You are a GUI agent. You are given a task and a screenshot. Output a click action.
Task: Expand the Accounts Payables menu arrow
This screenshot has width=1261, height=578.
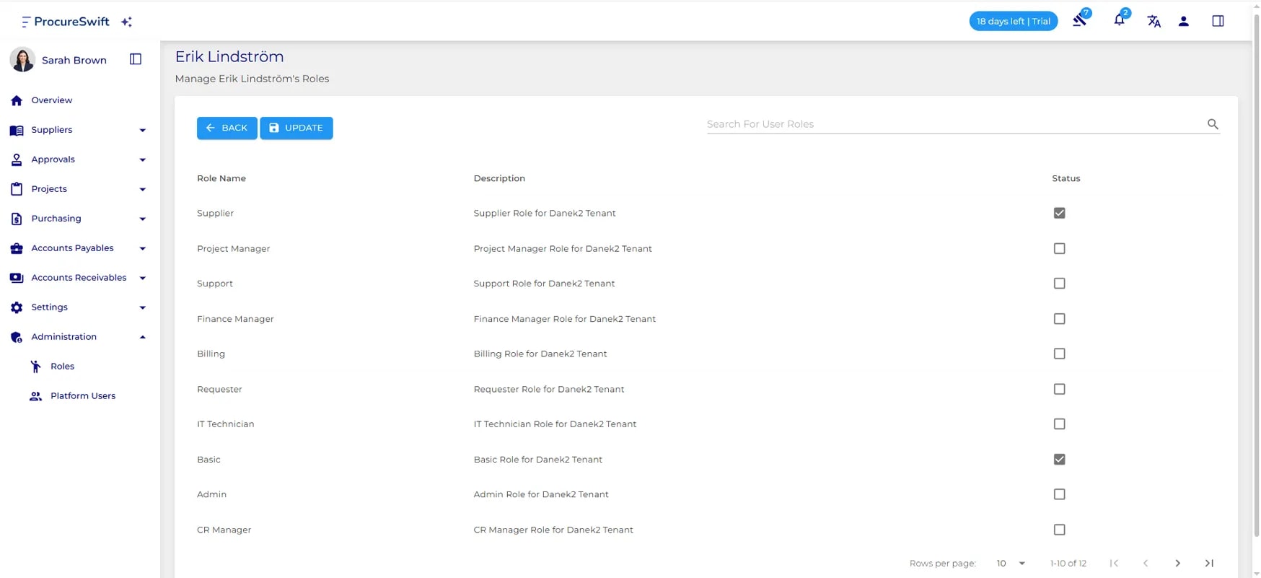(x=142, y=249)
